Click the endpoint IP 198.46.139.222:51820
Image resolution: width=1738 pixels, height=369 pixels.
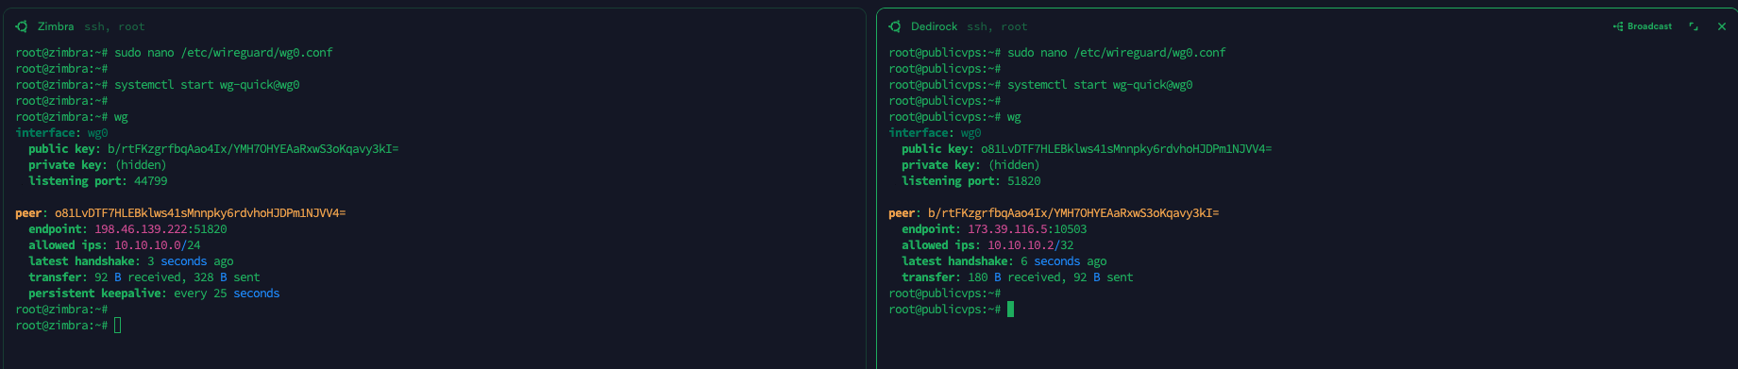tap(160, 229)
